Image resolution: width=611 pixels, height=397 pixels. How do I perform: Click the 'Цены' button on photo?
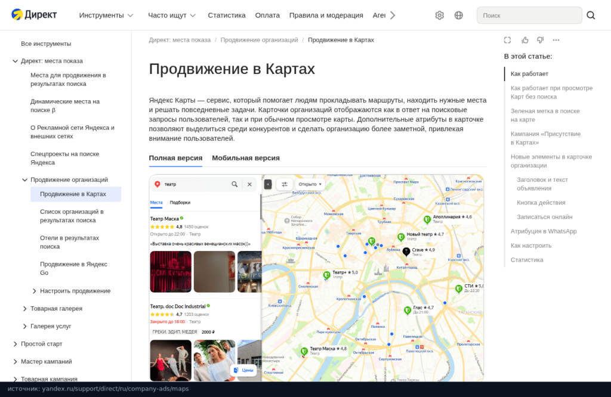(x=243, y=370)
